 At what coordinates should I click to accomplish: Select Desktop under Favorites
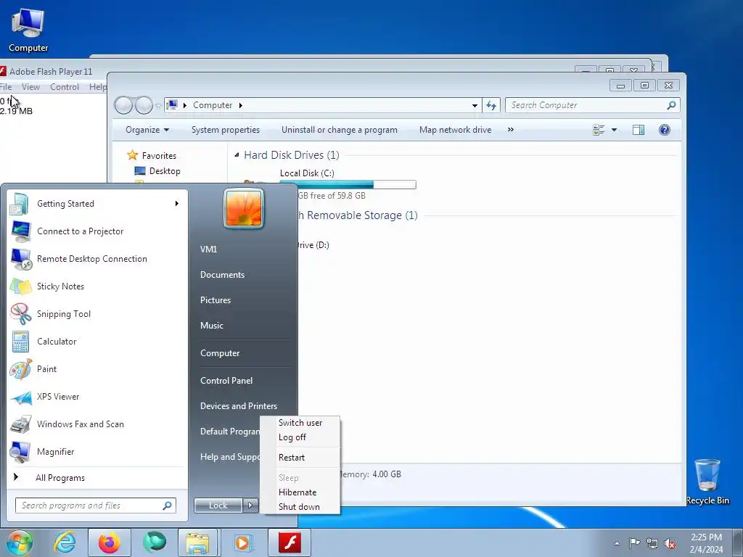click(x=157, y=171)
